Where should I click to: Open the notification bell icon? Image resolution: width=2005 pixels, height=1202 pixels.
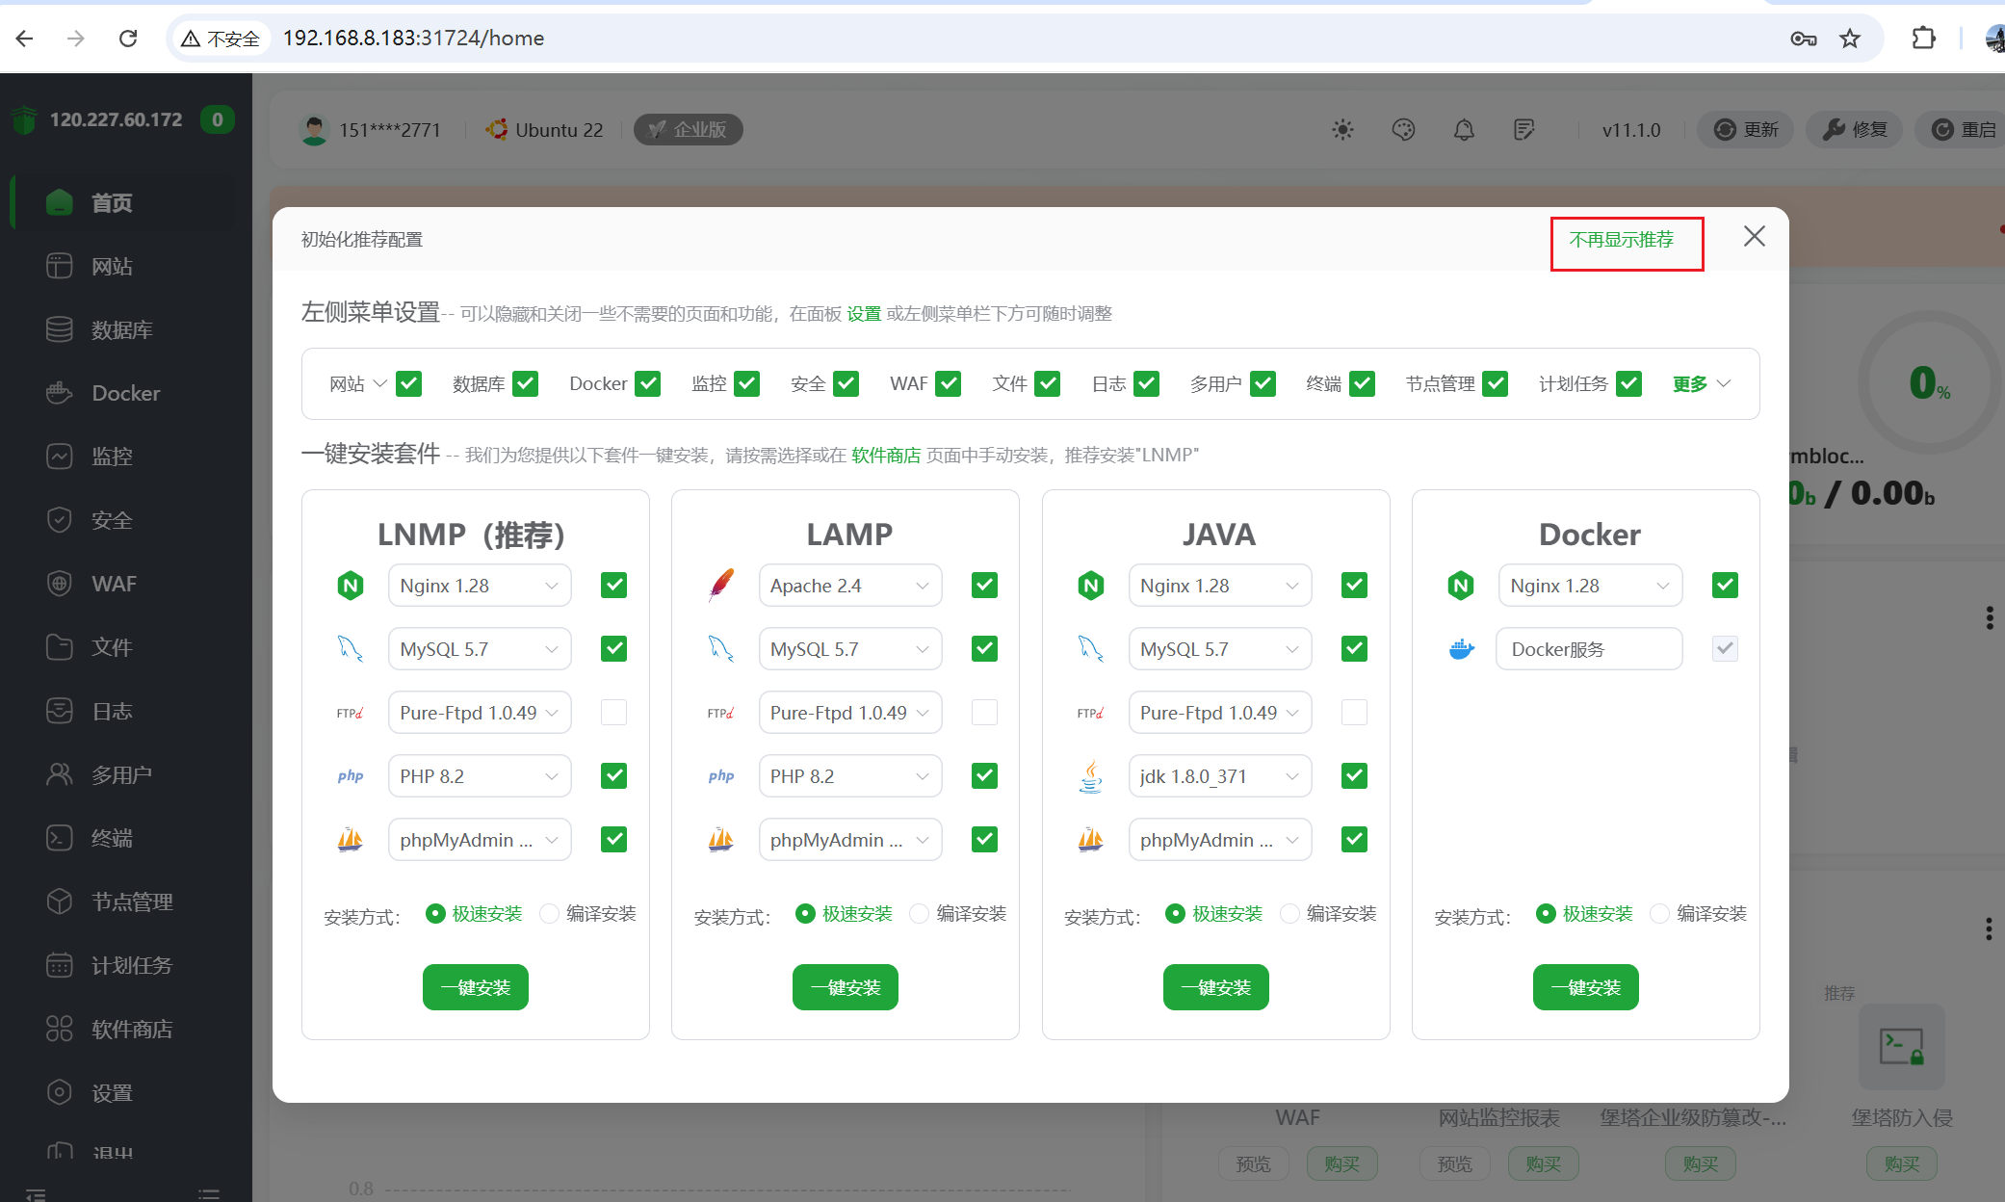click(1464, 130)
